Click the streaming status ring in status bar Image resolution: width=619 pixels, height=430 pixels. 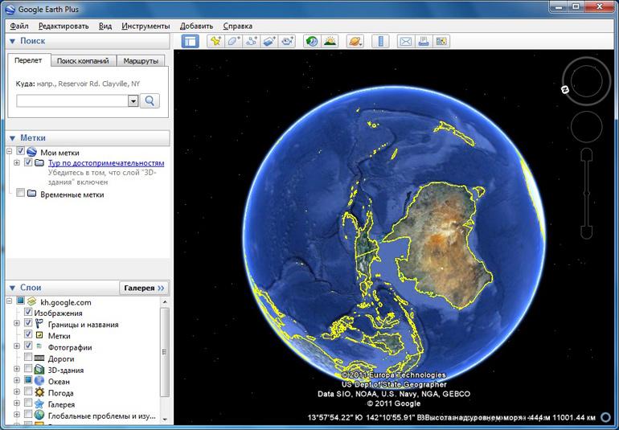coord(605,417)
